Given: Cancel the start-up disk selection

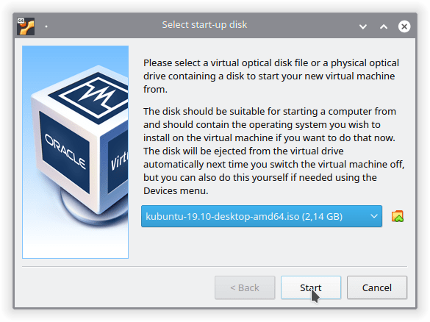Looking at the screenshot, I should (377, 287).
